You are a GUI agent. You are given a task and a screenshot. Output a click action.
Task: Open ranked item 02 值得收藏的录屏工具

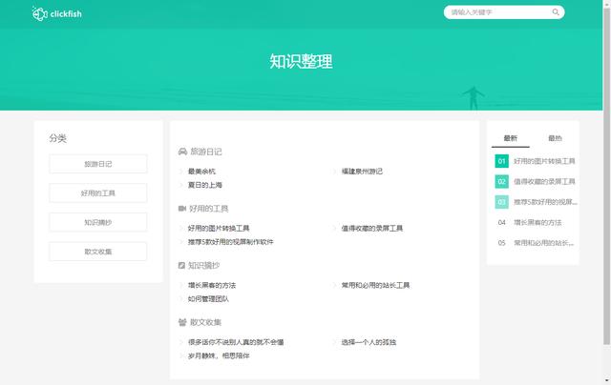pyautogui.click(x=535, y=182)
